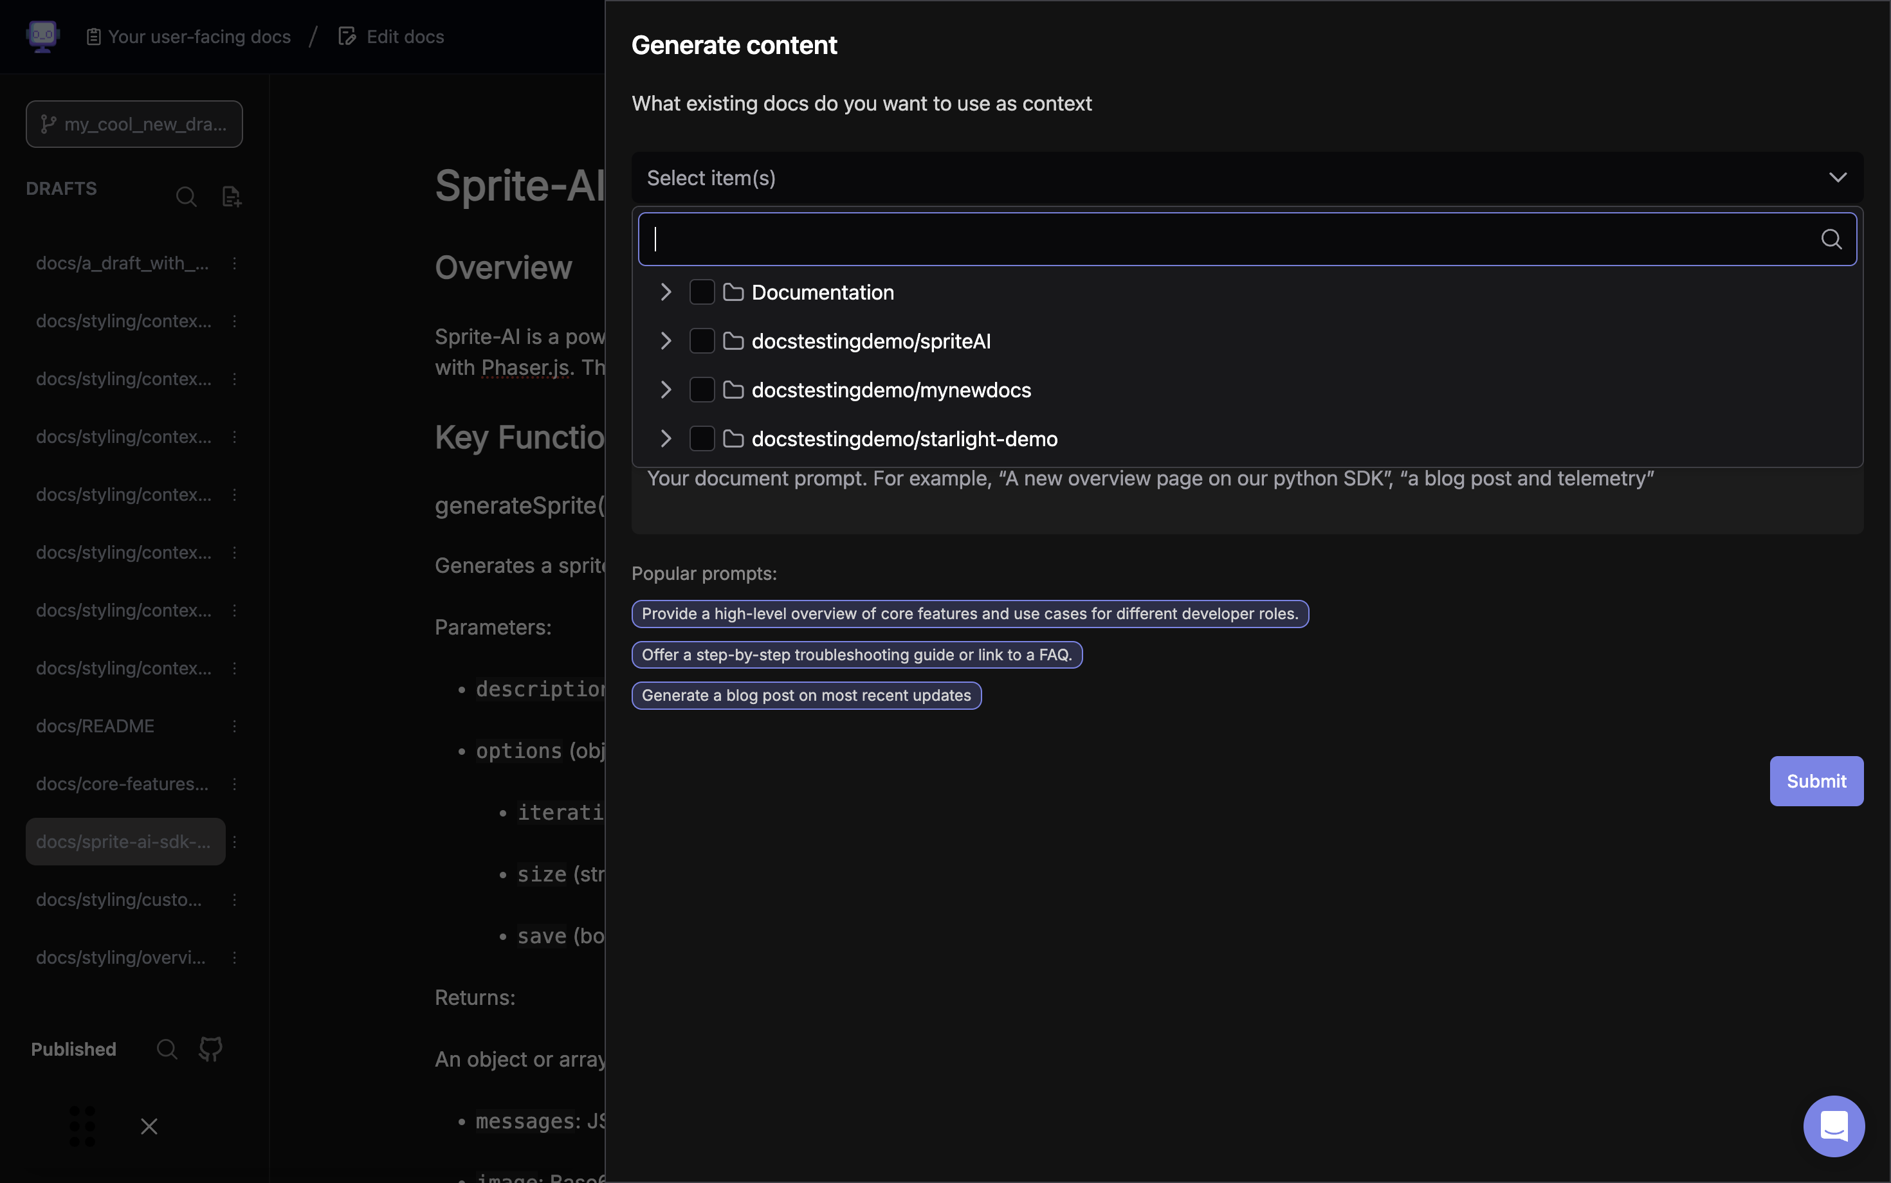Open a new draft with the file-plus icon
Viewport: 1891px width, 1183px height.
[x=231, y=196]
